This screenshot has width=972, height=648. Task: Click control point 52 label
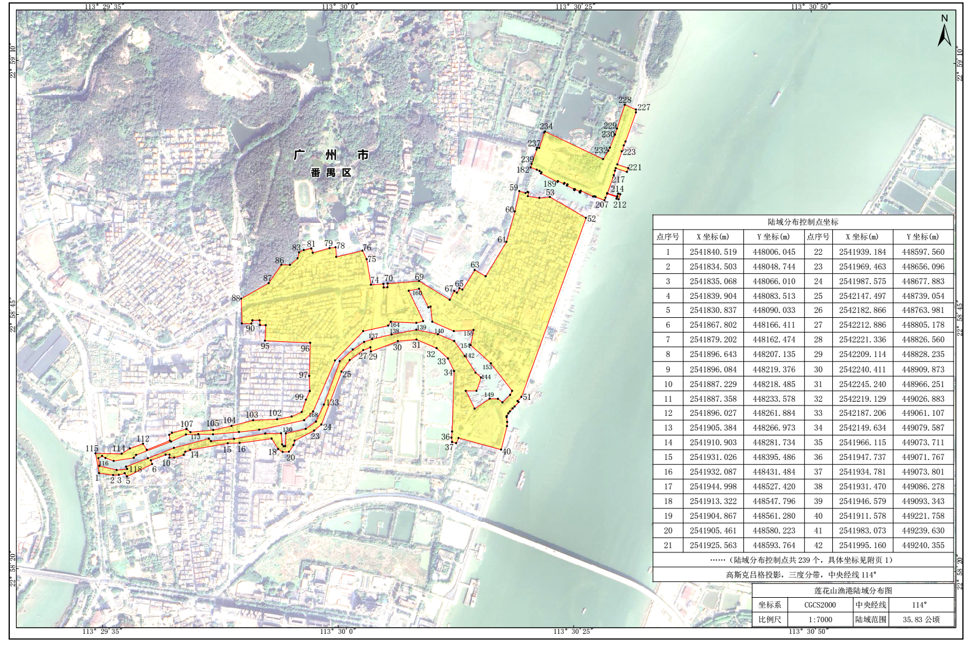coord(591,219)
